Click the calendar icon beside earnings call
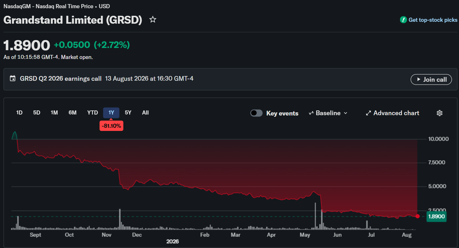The width and height of the screenshot is (459, 248). click(x=13, y=78)
